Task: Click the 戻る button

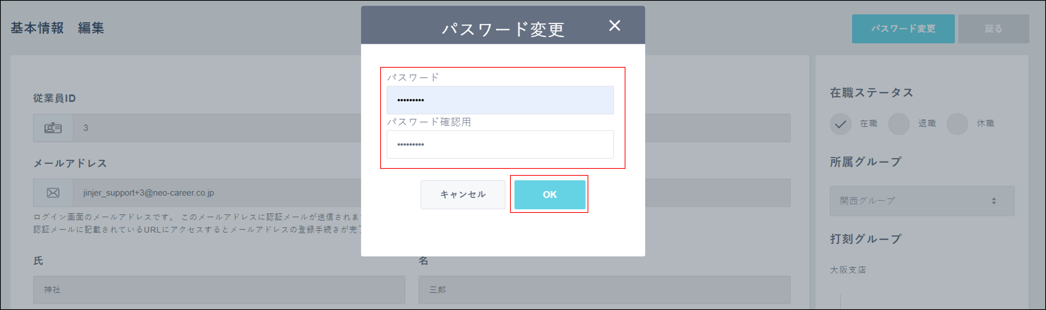Action: (993, 29)
